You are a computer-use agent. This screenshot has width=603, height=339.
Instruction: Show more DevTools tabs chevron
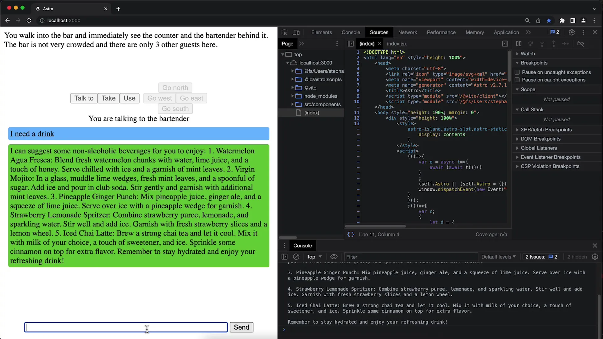[x=528, y=32]
